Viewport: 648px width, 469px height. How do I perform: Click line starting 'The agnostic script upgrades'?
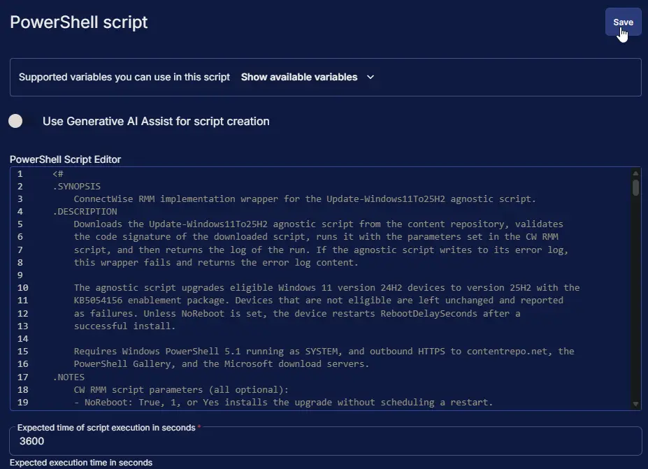(x=326, y=287)
